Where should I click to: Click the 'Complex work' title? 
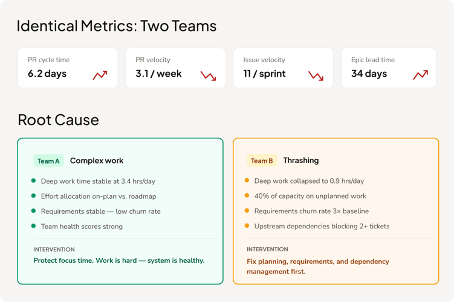click(97, 161)
